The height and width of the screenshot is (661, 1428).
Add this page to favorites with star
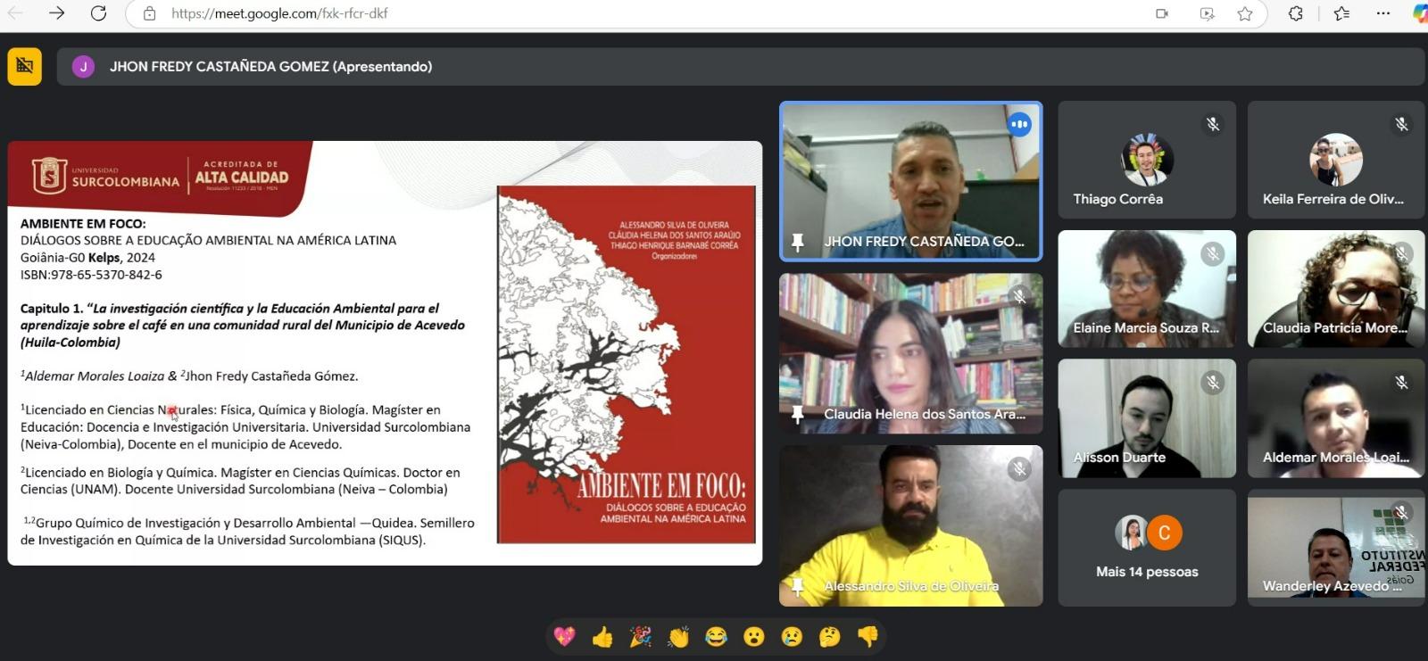coord(1245,13)
